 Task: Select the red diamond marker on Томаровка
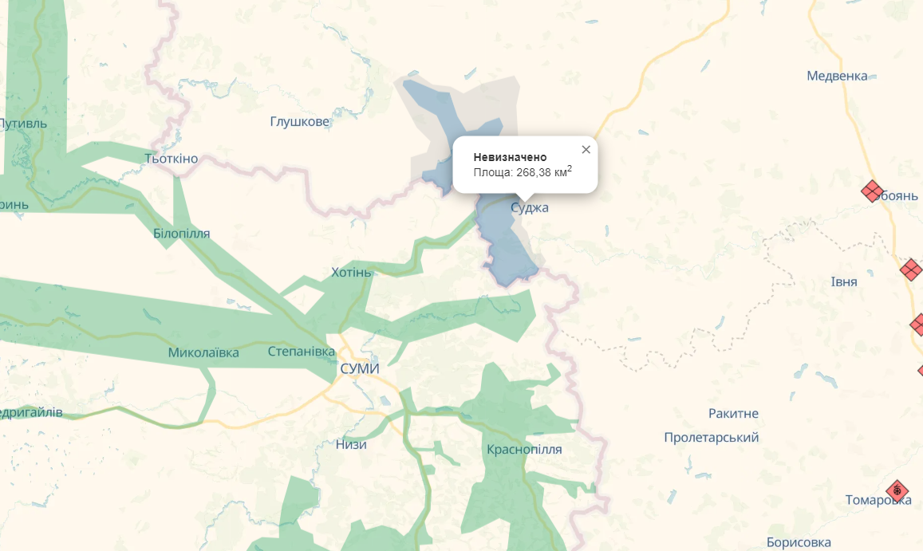897,490
